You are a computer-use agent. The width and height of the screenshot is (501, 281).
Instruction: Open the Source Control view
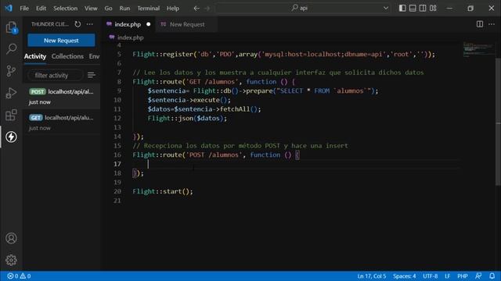[11, 71]
